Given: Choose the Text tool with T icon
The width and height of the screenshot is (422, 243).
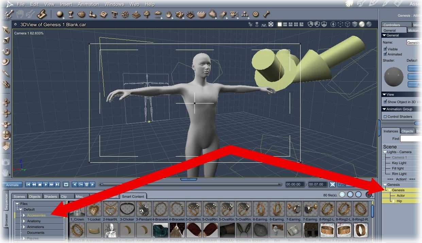Looking at the screenshot, I should tap(114, 14).
